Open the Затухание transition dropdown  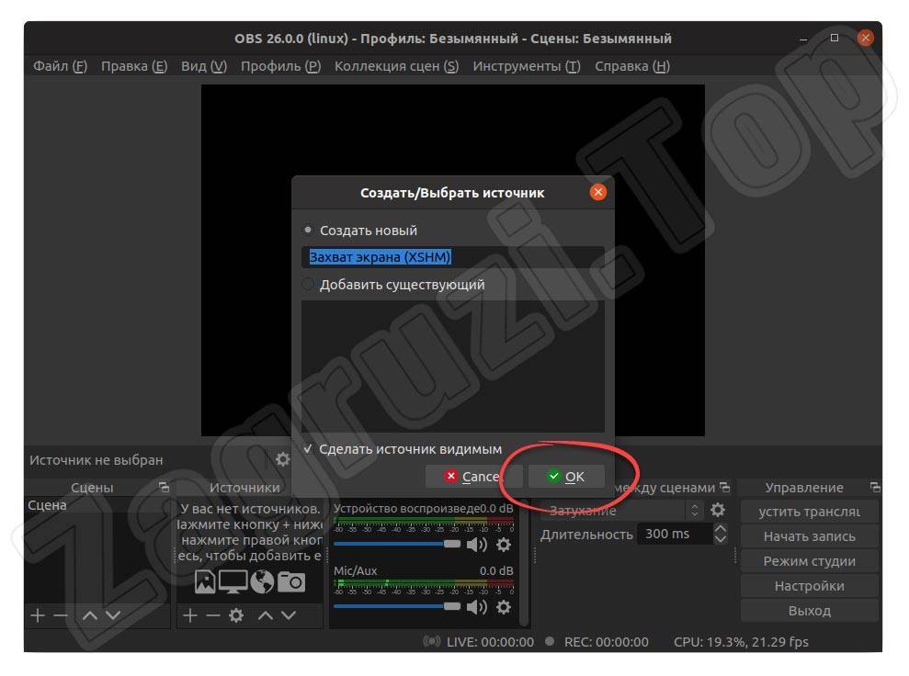coord(622,511)
